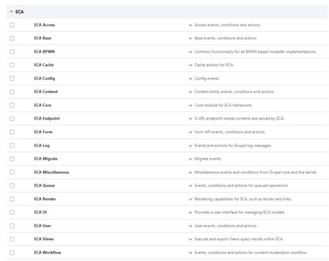
Task: Click the 'ECA Miscellaneous' module name
Action: [x=51, y=172]
